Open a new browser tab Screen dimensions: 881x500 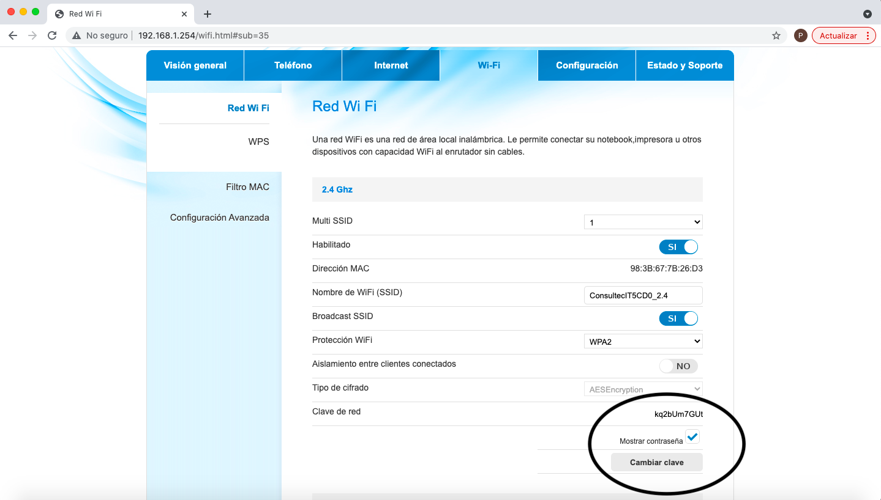pos(208,13)
